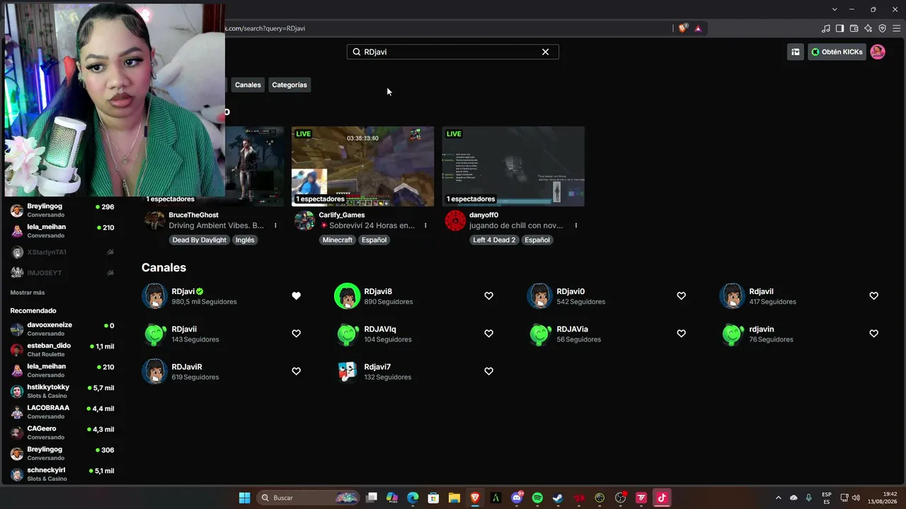Follow rdjavin with the heart button

[873, 334]
